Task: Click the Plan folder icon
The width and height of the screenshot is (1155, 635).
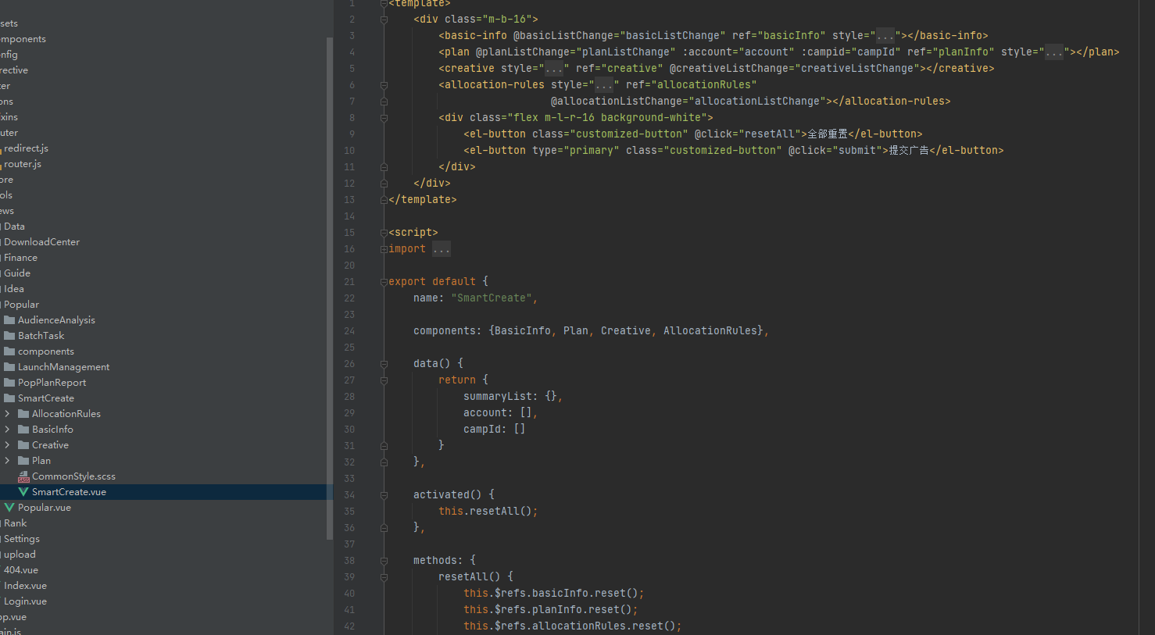Action: (x=23, y=461)
